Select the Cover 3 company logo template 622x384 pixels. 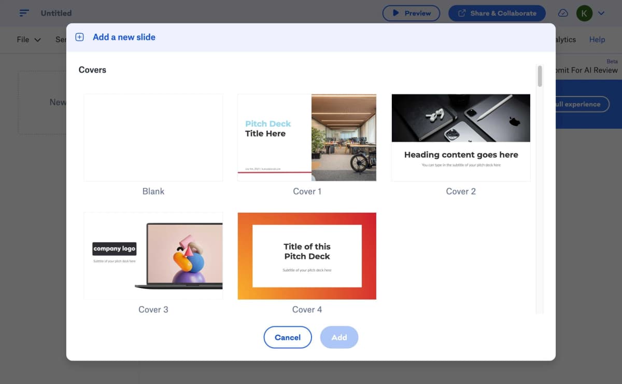(x=153, y=256)
